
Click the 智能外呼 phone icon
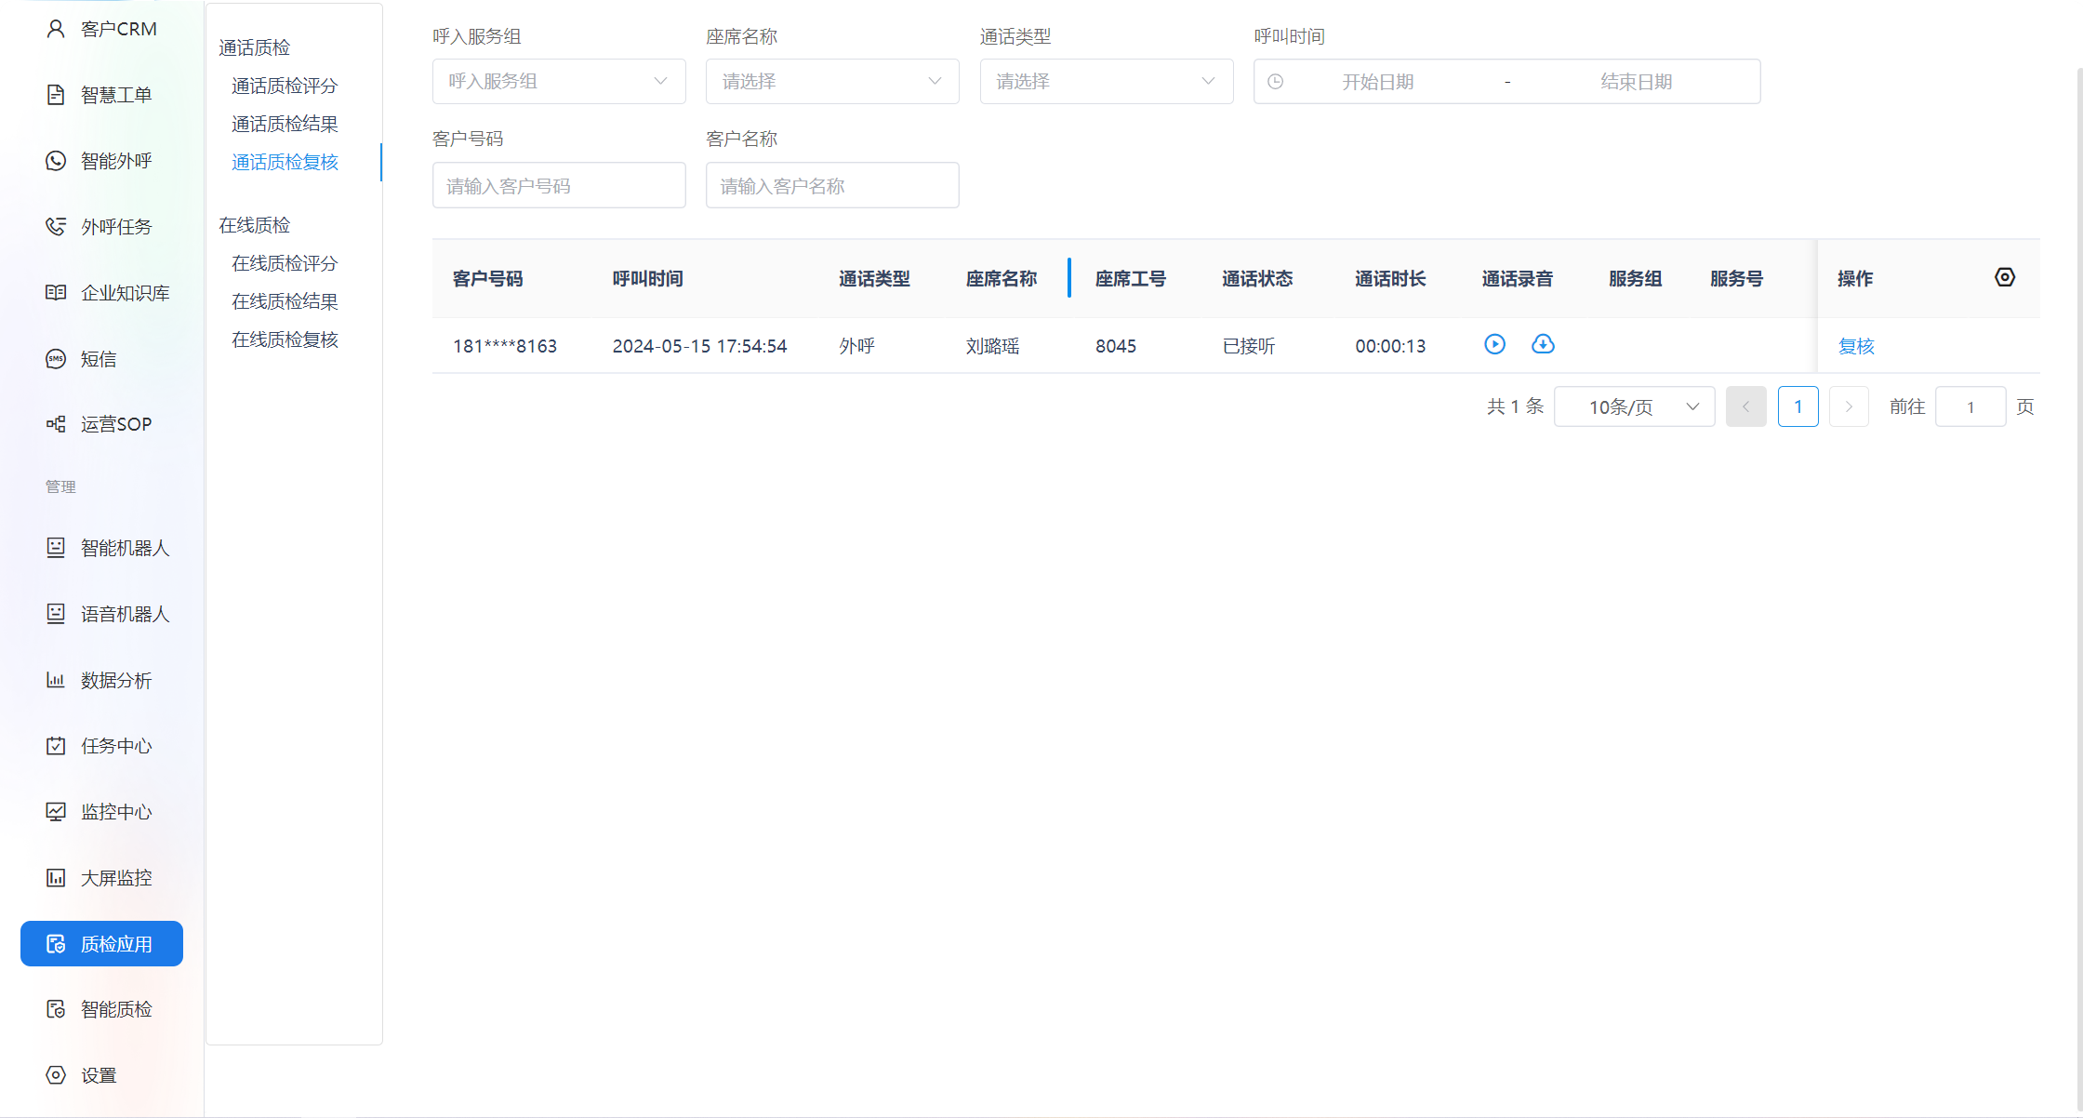tap(56, 161)
